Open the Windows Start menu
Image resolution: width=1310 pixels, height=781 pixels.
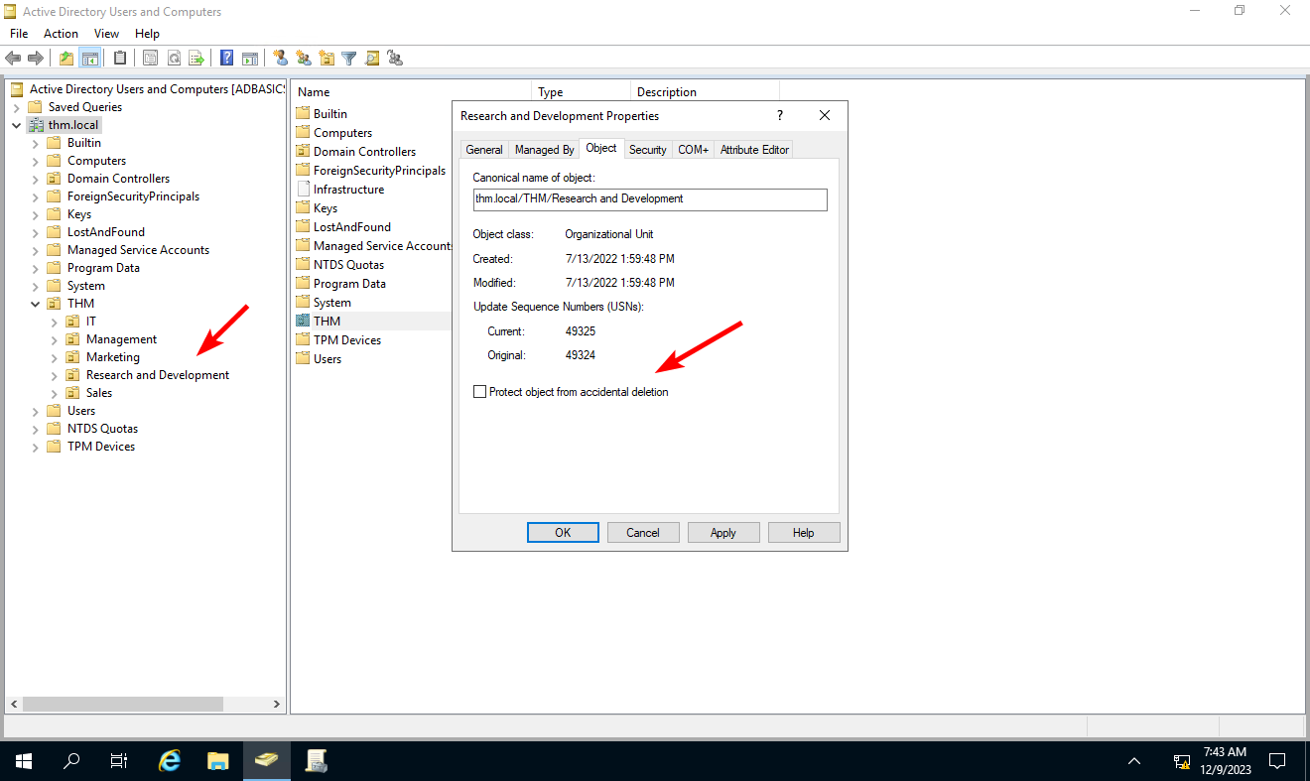pyautogui.click(x=24, y=761)
